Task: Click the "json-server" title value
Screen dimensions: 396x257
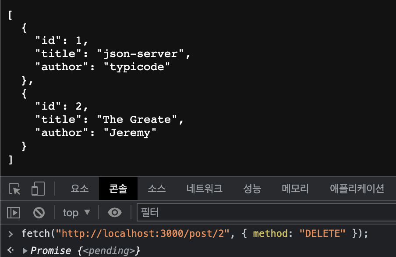Action: pyautogui.click(x=141, y=54)
